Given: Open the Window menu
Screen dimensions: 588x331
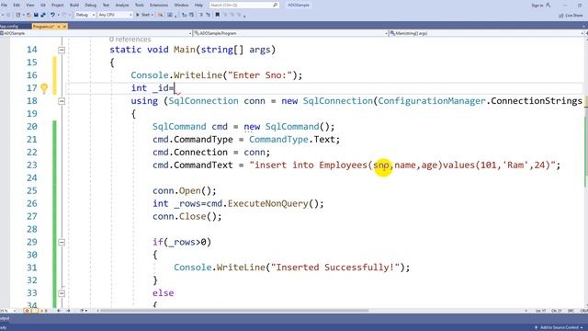Looking at the screenshot, I should (x=182, y=6).
